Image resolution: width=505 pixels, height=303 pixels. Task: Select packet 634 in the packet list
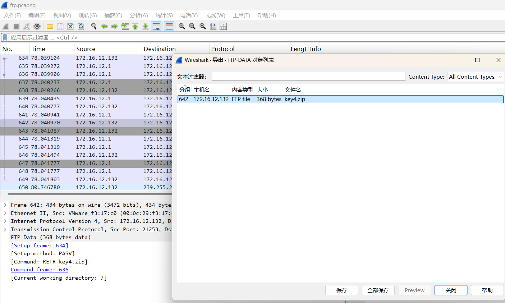point(86,58)
